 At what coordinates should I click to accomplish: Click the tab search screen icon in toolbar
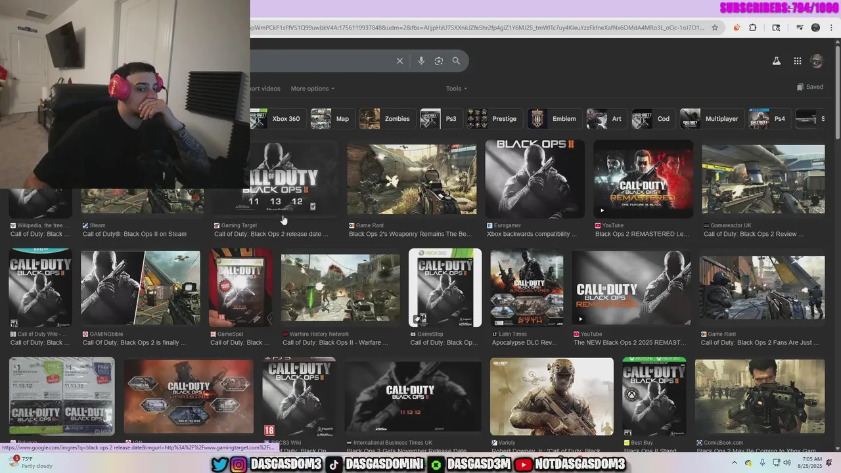pos(776,28)
